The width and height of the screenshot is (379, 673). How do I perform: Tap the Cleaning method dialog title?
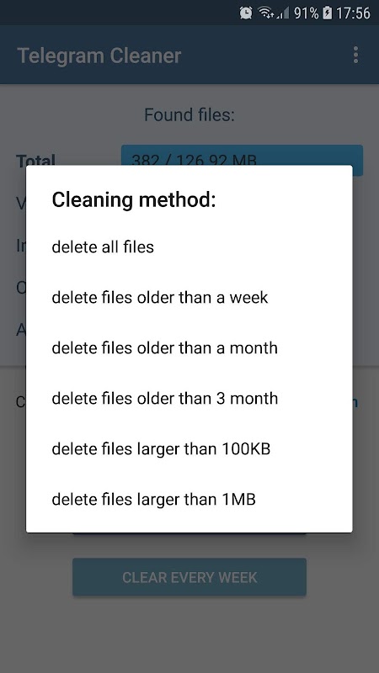click(134, 199)
